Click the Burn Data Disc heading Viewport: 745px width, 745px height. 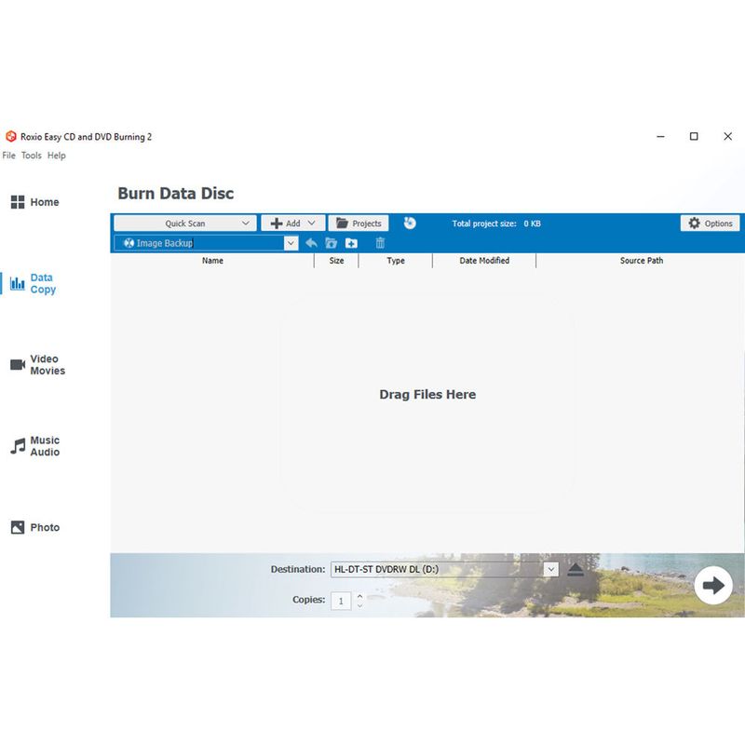(176, 194)
